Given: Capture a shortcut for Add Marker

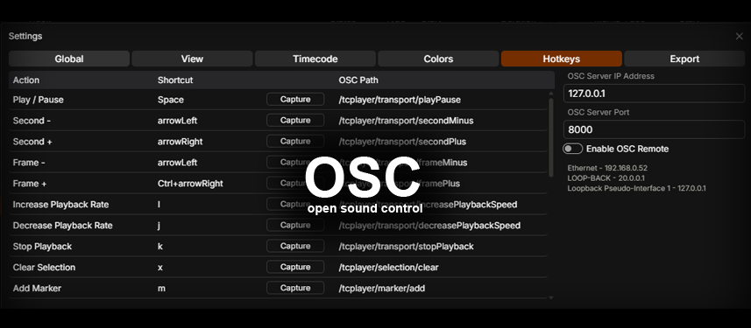Looking at the screenshot, I should click(x=295, y=289).
